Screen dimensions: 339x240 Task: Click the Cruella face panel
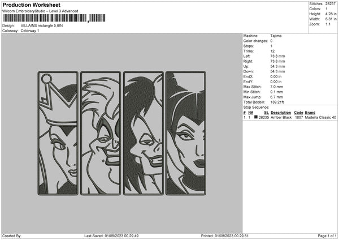(144, 133)
